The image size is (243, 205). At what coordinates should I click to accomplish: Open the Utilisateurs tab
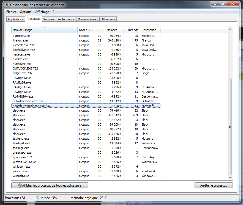[x=108, y=19]
